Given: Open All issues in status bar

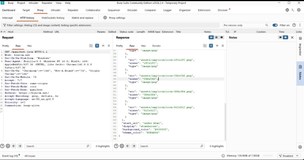Looking at the screenshot, I should pos(30,156).
